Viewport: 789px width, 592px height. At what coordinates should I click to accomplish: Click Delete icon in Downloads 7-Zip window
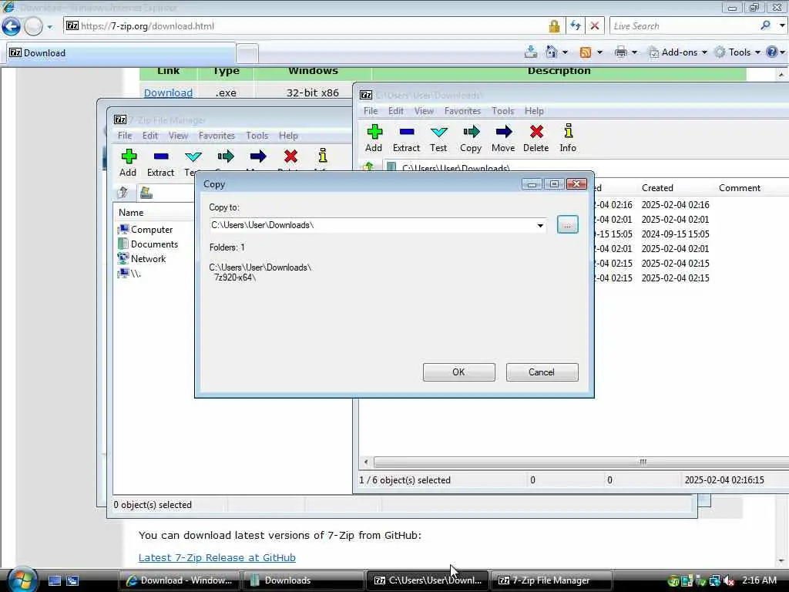[x=536, y=132]
